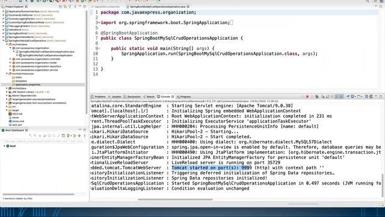Screen dimensions: 385x217
Task: Click the Boot Dashboard console window icon
Action: pyautogui.click(x=63, y=136)
